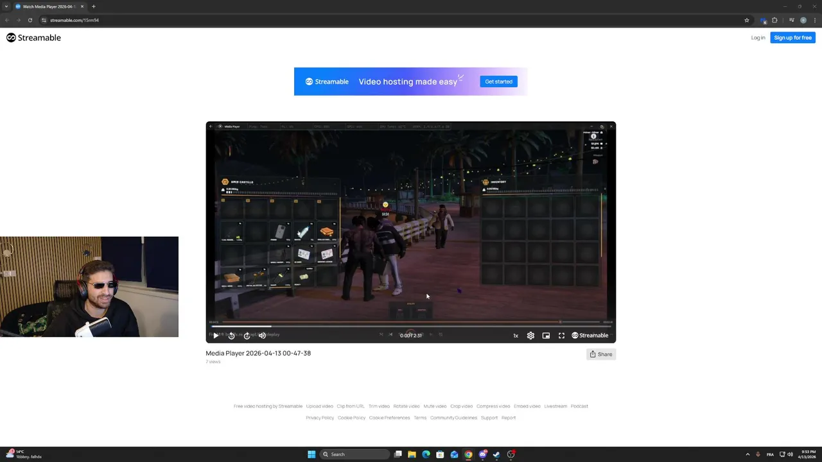Open the weather widget on taskbar
The height and width of the screenshot is (462, 822).
24,454
